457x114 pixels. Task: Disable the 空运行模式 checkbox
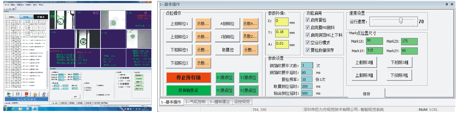[308, 42]
